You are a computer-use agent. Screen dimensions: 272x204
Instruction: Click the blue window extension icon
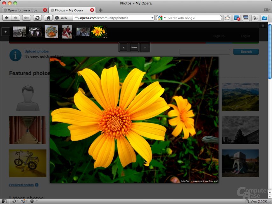click(x=246, y=18)
